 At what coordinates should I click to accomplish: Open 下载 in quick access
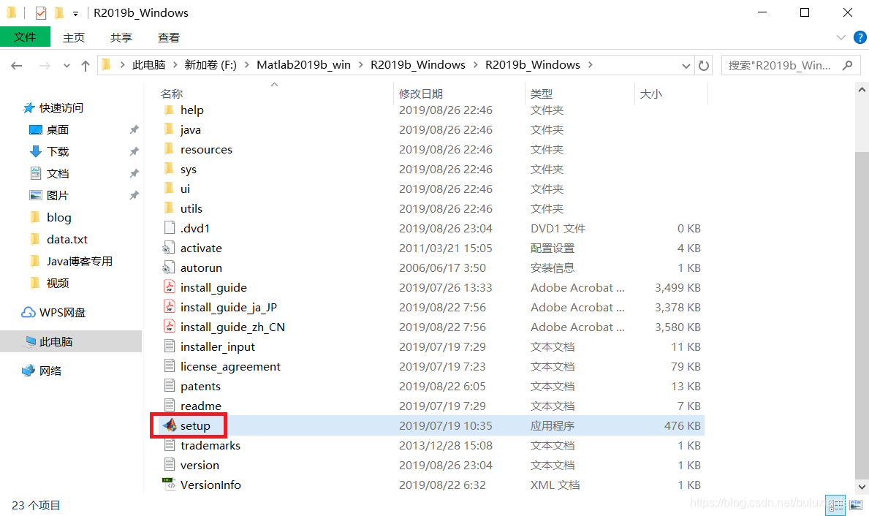click(49, 151)
